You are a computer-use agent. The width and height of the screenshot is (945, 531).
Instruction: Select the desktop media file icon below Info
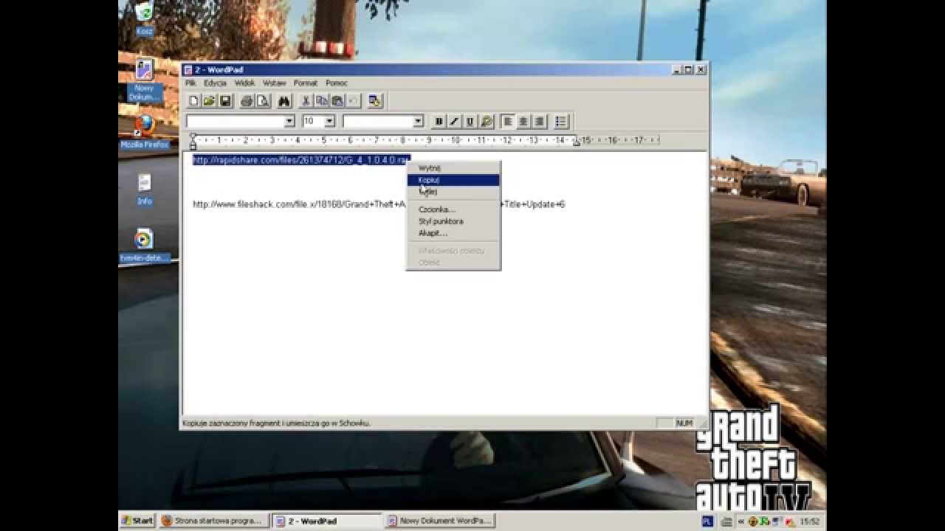(x=145, y=246)
